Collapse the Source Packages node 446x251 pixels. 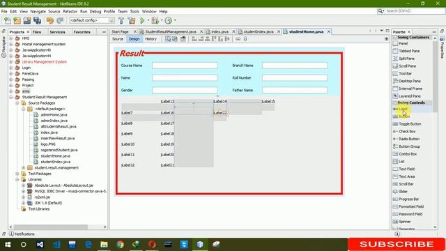pos(17,103)
